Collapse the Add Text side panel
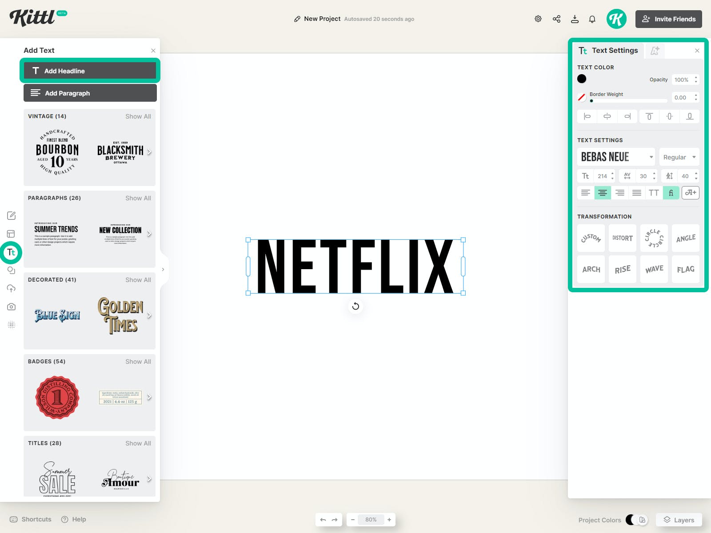Viewport: 711px width, 533px height. (163, 269)
